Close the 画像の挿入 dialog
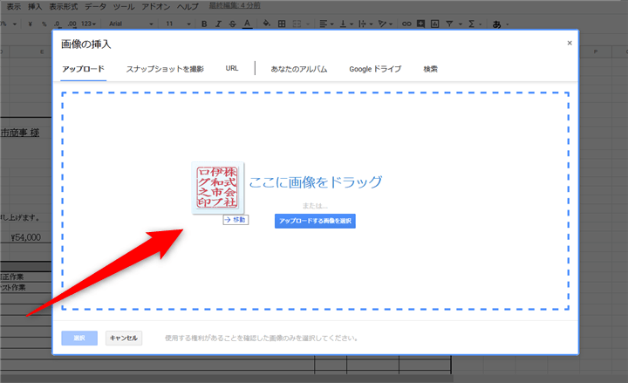The image size is (628, 383). (570, 43)
